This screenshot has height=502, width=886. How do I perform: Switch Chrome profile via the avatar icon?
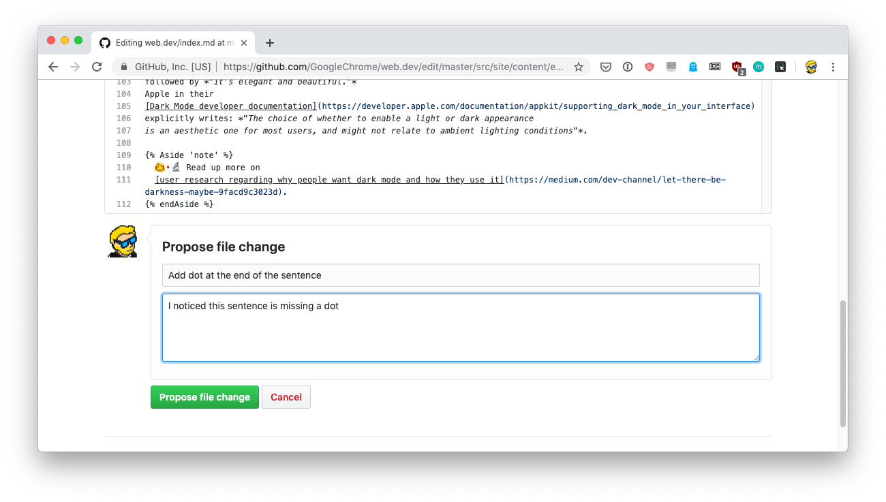tap(811, 66)
